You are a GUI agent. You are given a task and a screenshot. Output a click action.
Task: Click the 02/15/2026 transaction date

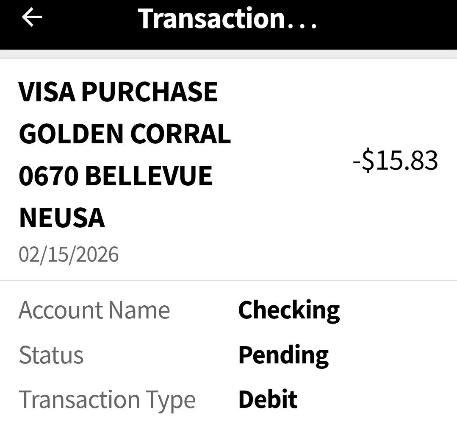(69, 254)
